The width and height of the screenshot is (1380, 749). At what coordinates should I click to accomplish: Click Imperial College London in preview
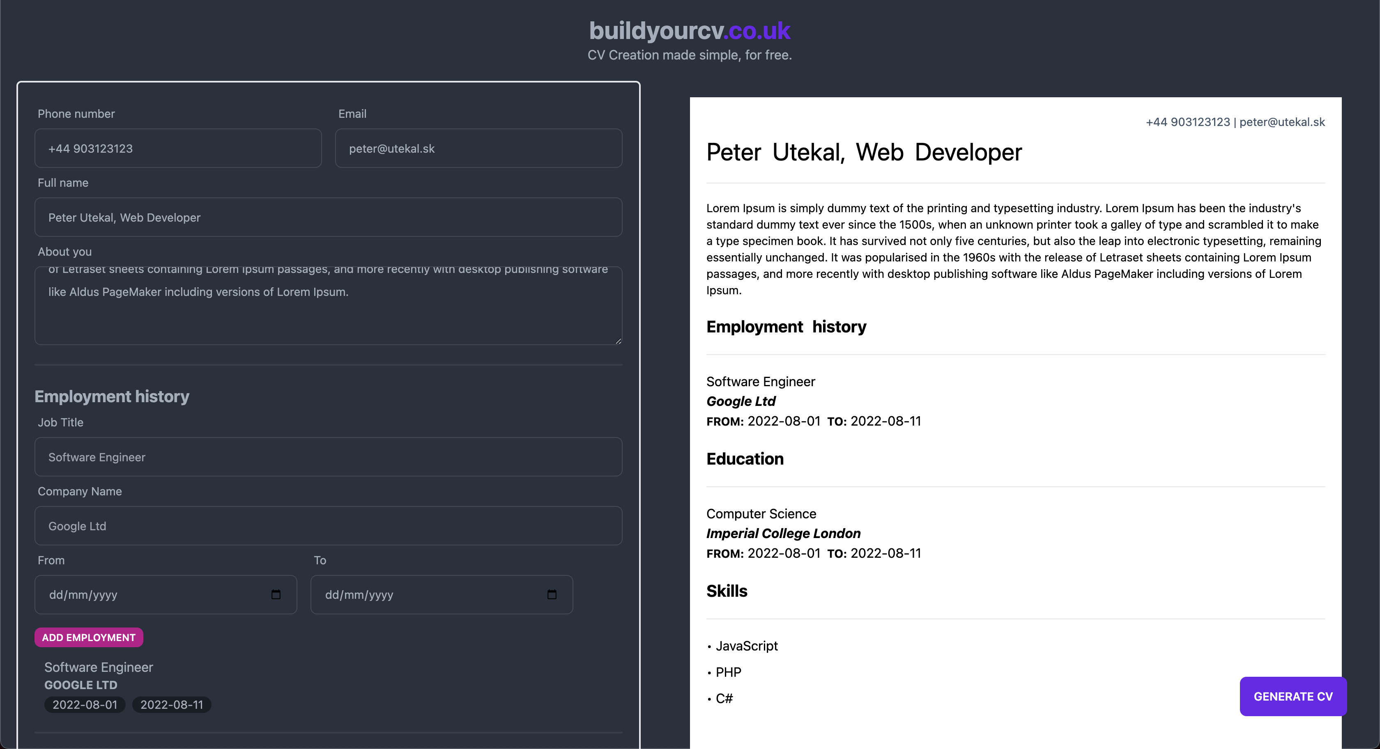pyautogui.click(x=783, y=533)
